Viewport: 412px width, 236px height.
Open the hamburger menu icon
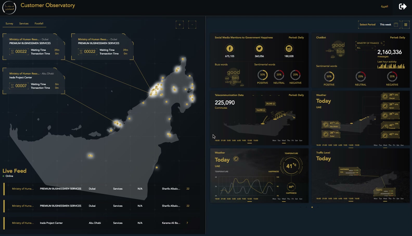tap(405, 25)
